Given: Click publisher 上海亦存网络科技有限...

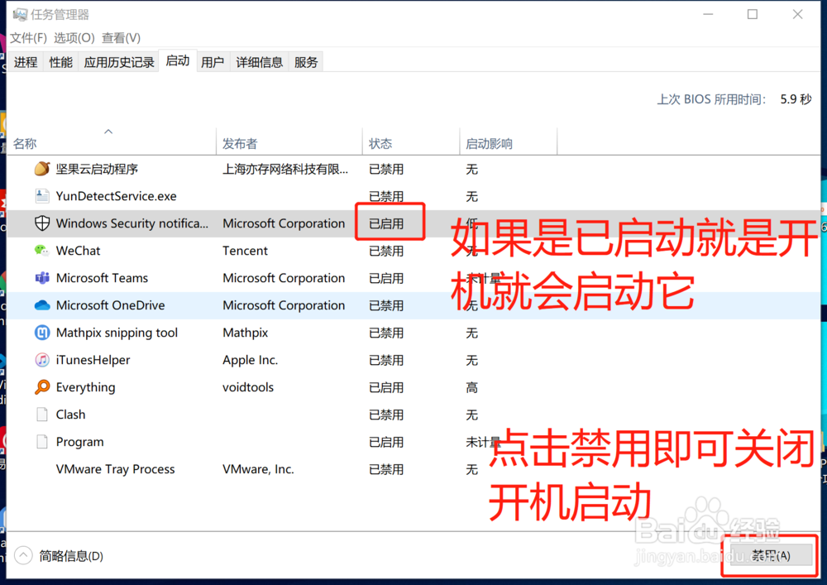Looking at the screenshot, I should point(284,169).
